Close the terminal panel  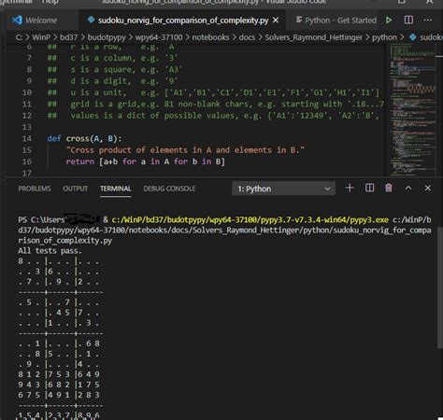pyautogui.click(x=428, y=188)
